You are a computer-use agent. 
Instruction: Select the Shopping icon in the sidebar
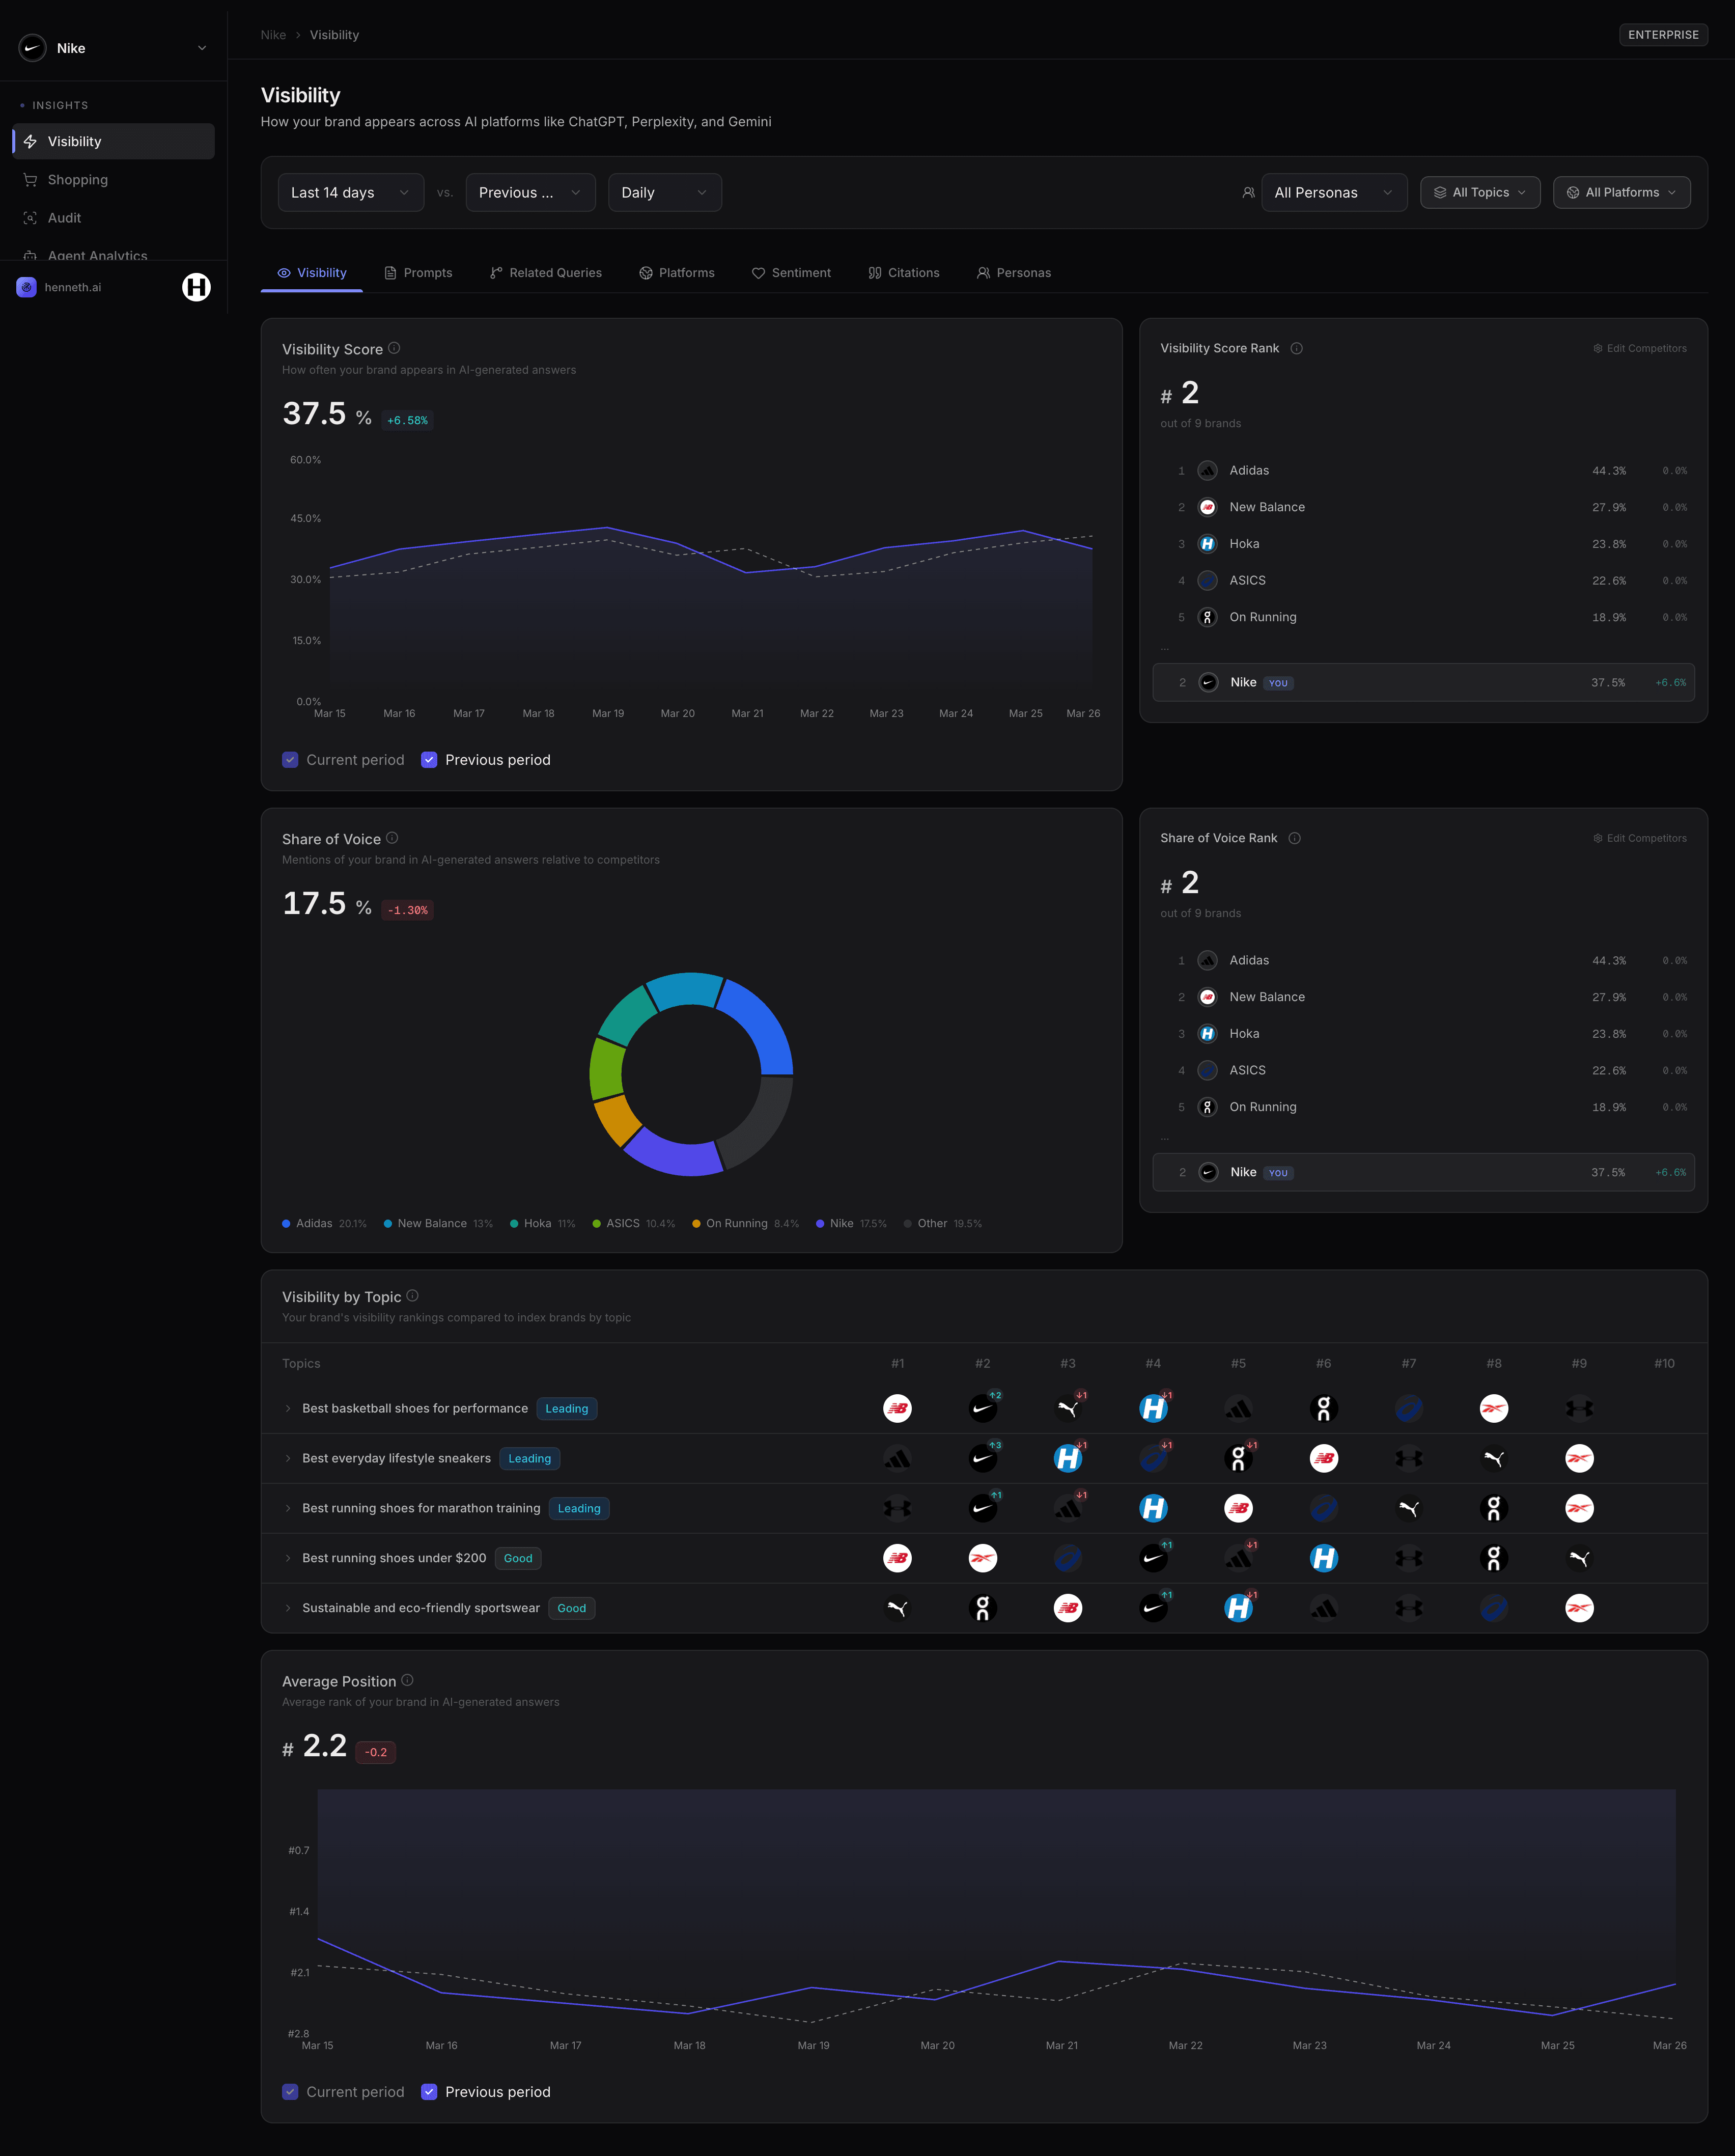pyautogui.click(x=30, y=179)
